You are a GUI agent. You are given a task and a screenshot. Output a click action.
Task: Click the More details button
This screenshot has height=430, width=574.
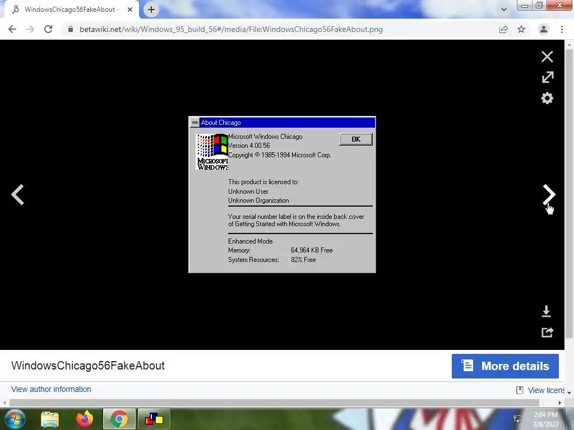coord(505,366)
